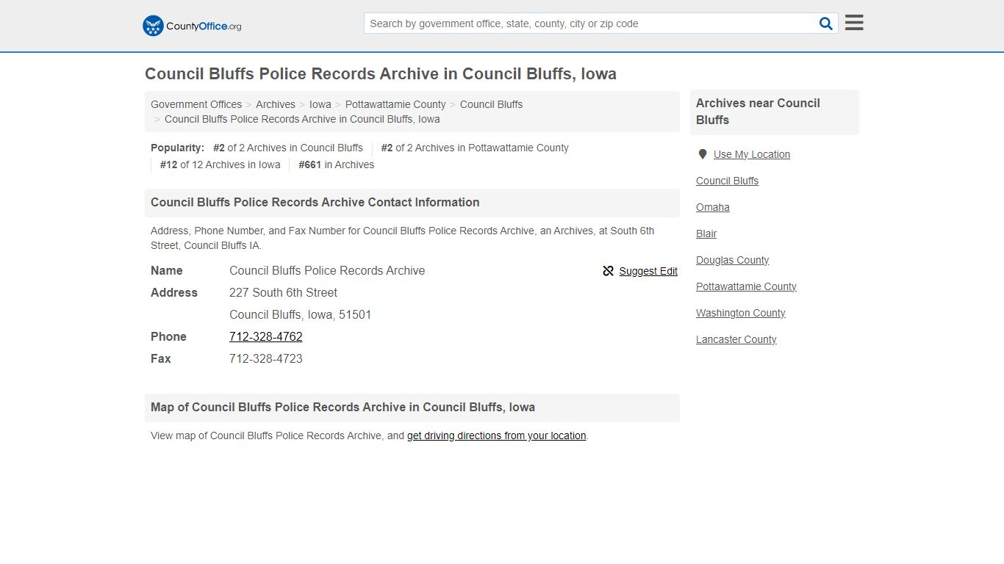Call phone number 712-328-4762
The width and height of the screenshot is (1004, 564).
pyautogui.click(x=266, y=336)
